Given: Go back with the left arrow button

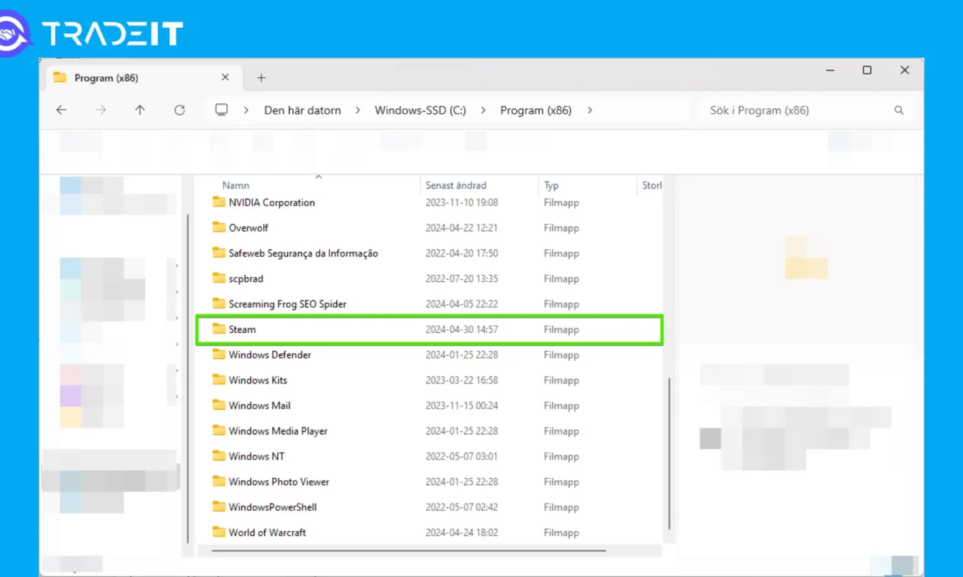Looking at the screenshot, I should pyautogui.click(x=61, y=110).
